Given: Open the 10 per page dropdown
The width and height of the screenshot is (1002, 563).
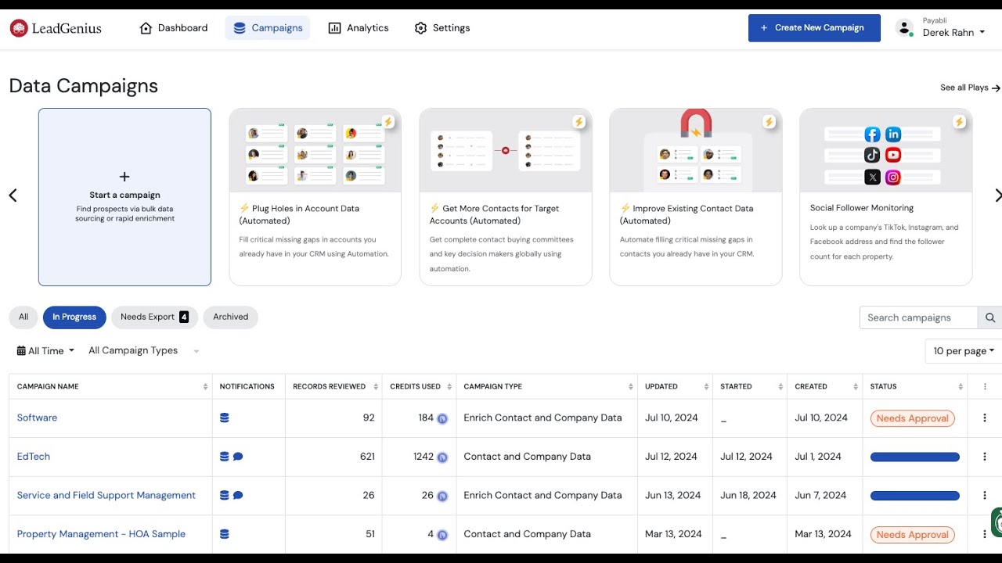Looking at the screenshot, I should click(x=962, y=350).
